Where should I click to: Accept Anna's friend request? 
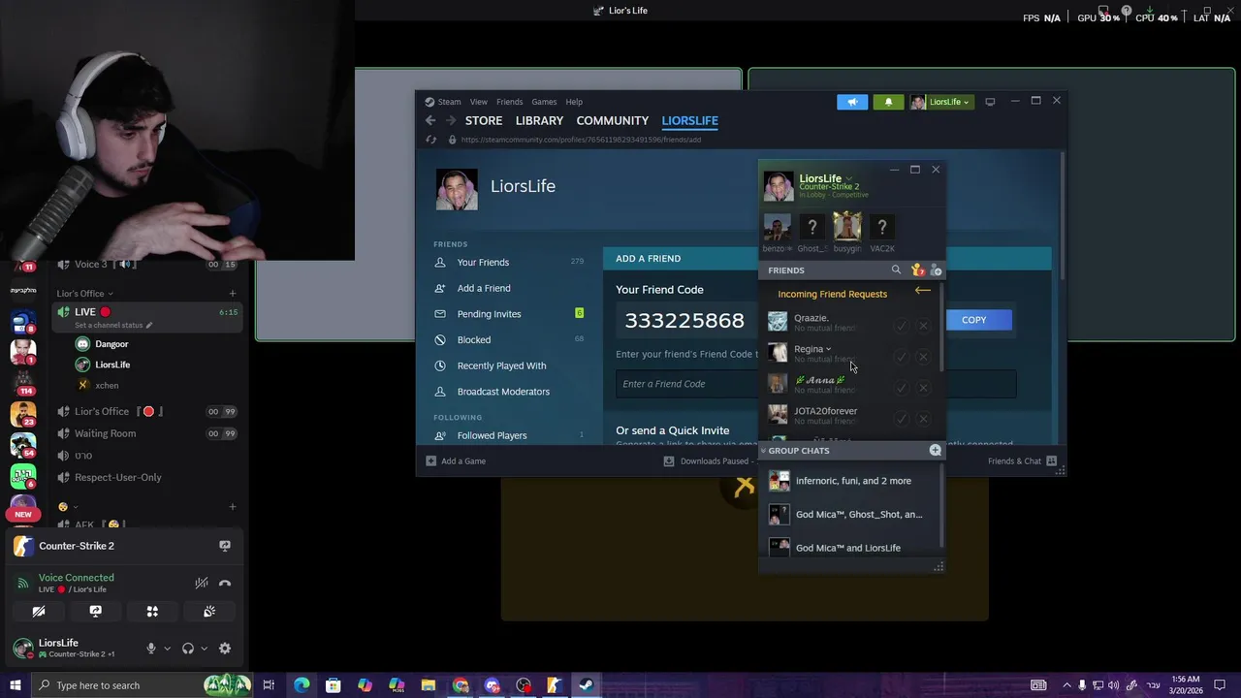tap(901, 388)
